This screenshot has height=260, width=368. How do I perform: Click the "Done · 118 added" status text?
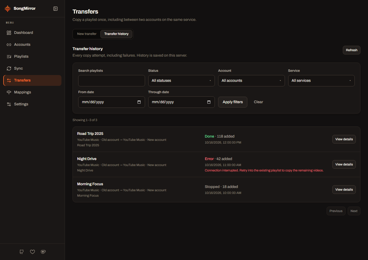click(219, 136)
